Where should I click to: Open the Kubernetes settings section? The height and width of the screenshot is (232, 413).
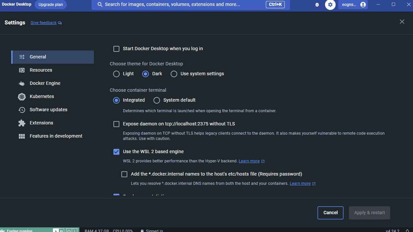tap(53, 96)
